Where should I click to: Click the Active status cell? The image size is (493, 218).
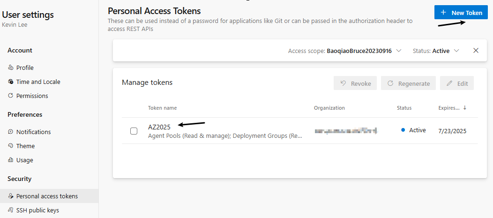pyautogui.click(x=413, y=130)
